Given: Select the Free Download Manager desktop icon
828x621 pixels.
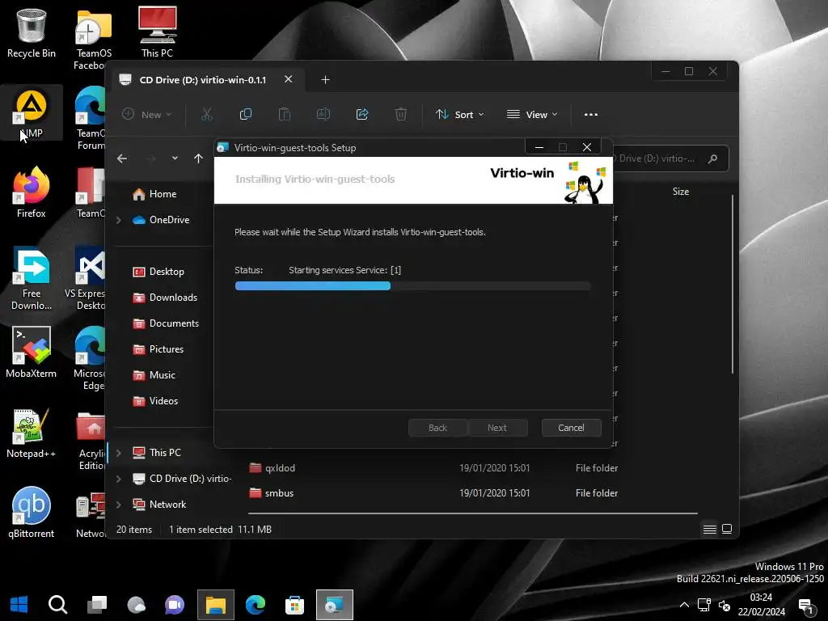Looking at the screenshot, I should [x=32, y=279].
